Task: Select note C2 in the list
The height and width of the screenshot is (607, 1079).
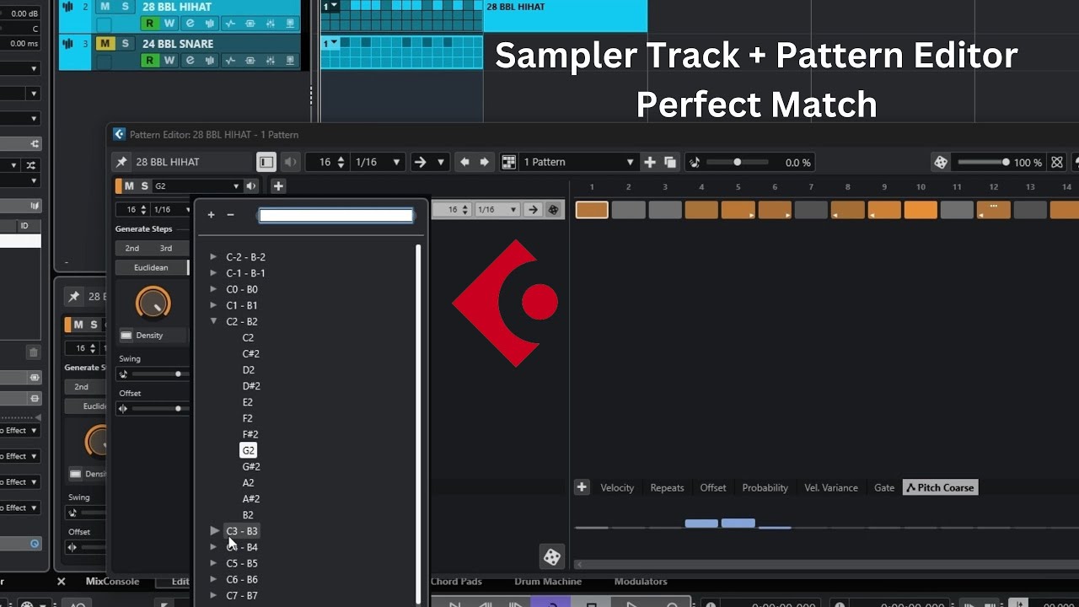Action: point(248,337)
